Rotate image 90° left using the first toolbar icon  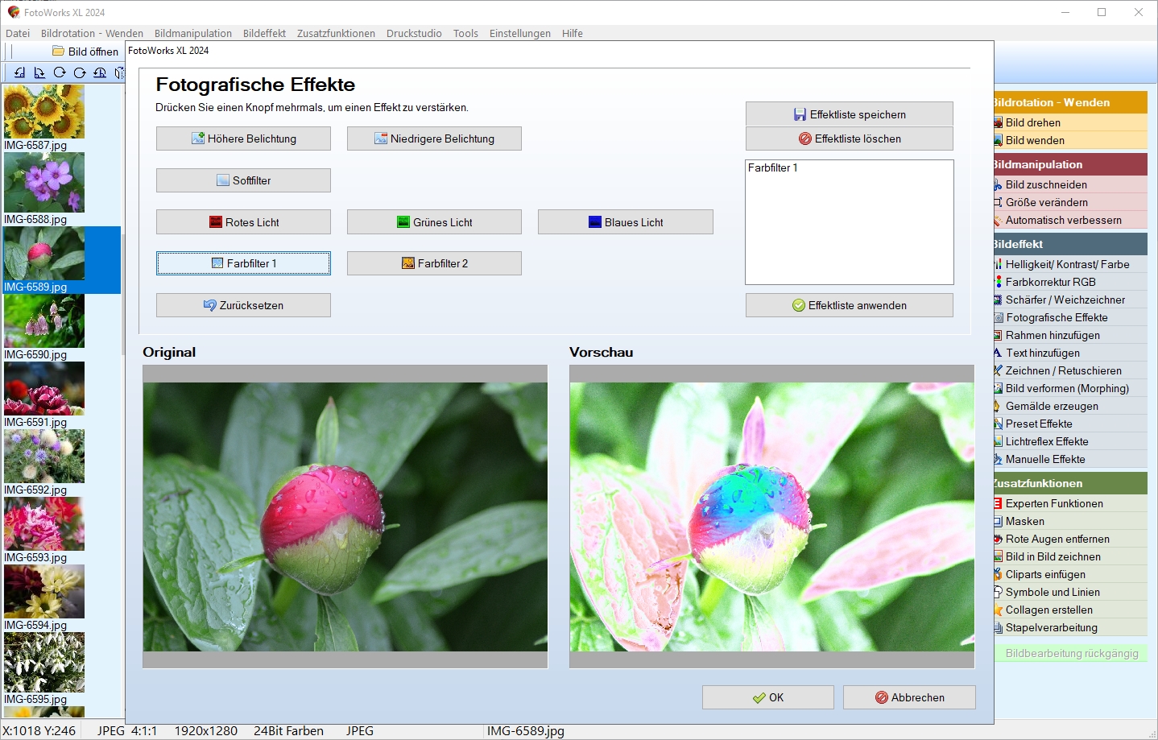pyautogui.click(x=19, y=72)
